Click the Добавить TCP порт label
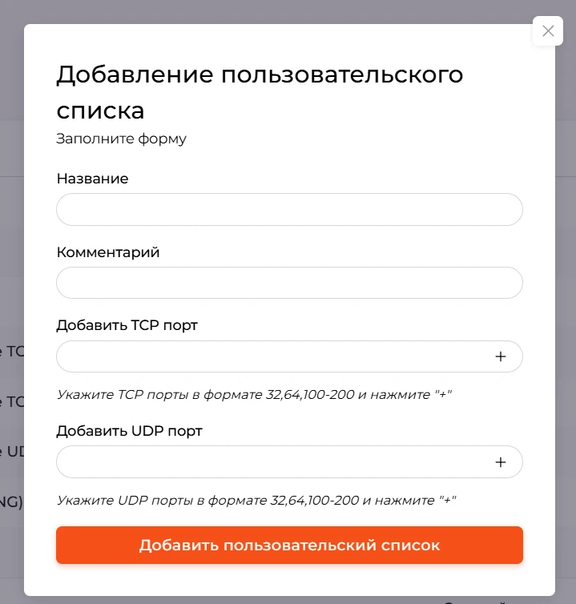 [x=127, y=325]
